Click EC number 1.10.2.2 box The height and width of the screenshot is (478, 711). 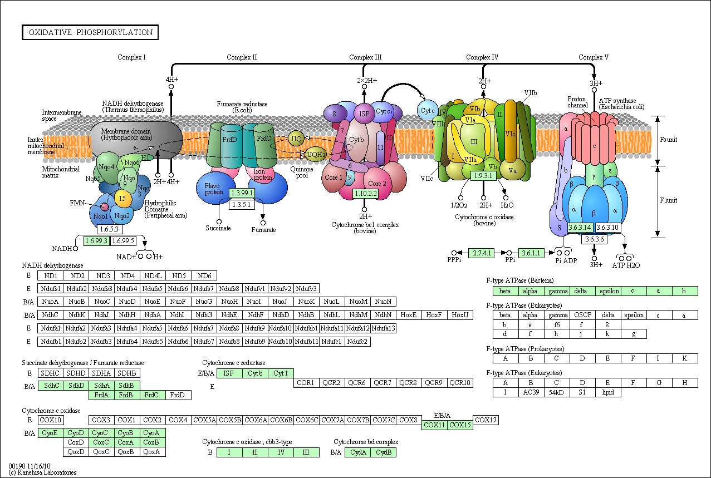pos(365,194)
